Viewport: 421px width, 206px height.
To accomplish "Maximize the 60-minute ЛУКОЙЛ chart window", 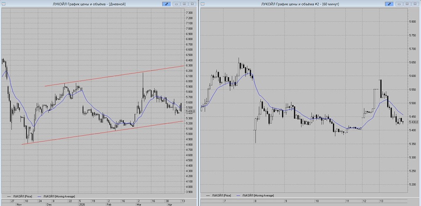I will (407, 4).
